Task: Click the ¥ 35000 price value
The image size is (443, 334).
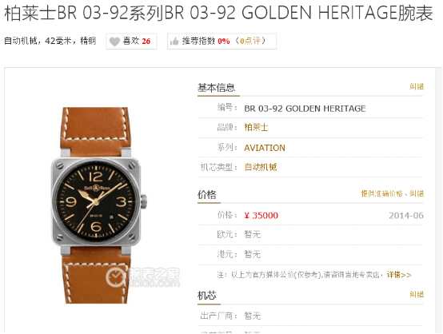Action: [x=261, y=216]
